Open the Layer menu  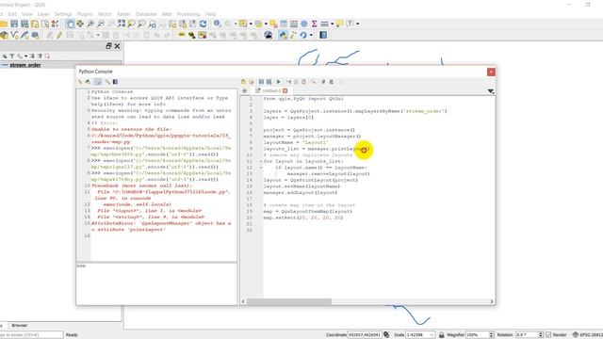tap(43, 14)
